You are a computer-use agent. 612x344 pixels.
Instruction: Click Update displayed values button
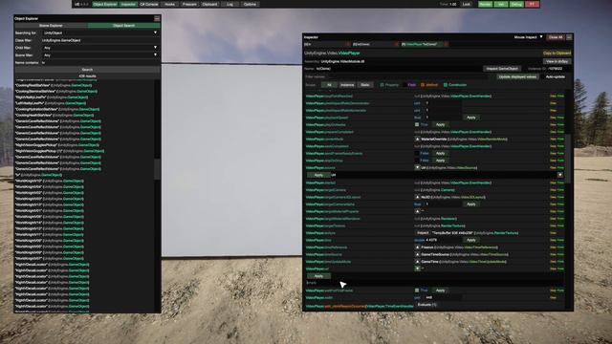tap(517, 76)
